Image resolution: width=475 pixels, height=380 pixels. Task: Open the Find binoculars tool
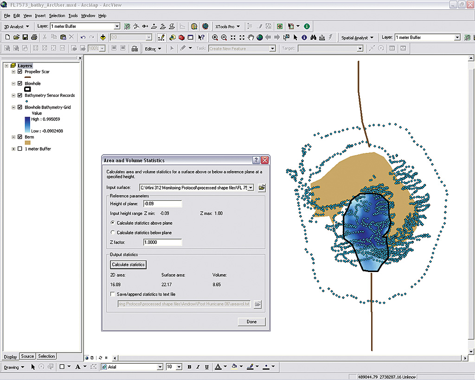[x=314, y=38]
